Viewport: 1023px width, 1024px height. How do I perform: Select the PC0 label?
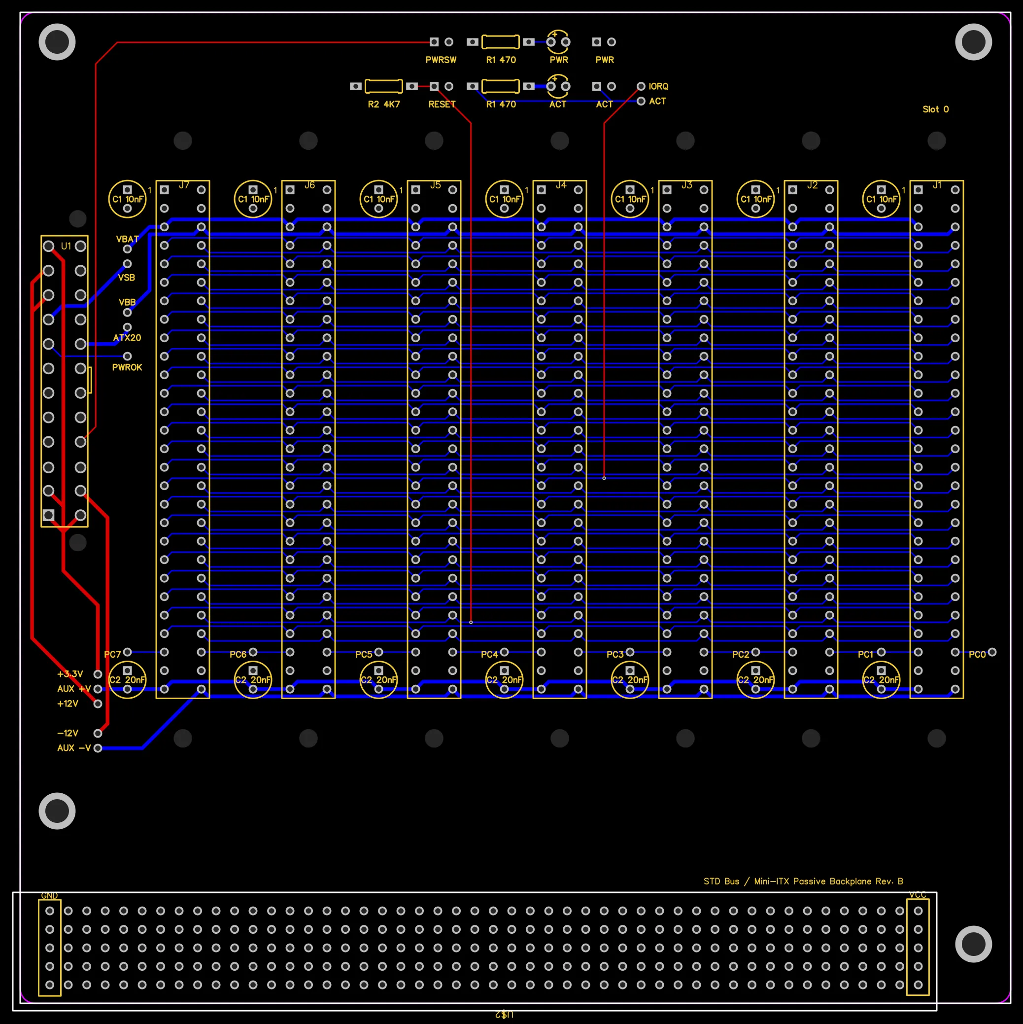coord(977,655)
